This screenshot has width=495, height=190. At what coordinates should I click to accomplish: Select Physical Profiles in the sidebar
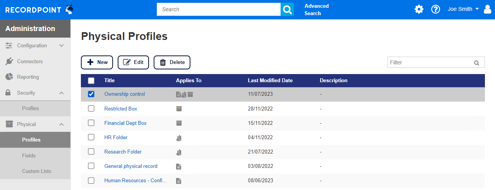coord(35,140)
